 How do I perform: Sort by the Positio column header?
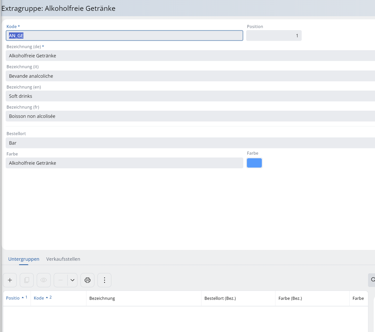click(x=13, y=298)
